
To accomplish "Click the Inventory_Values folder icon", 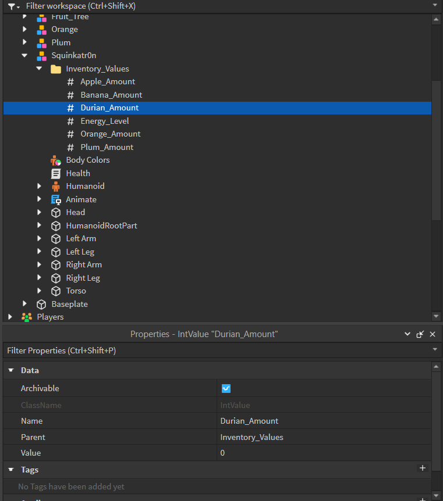I will coord(55,69).
